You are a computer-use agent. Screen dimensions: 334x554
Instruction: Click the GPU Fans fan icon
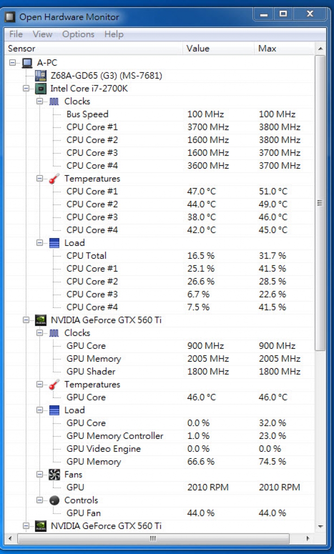[x=54, y=475]
